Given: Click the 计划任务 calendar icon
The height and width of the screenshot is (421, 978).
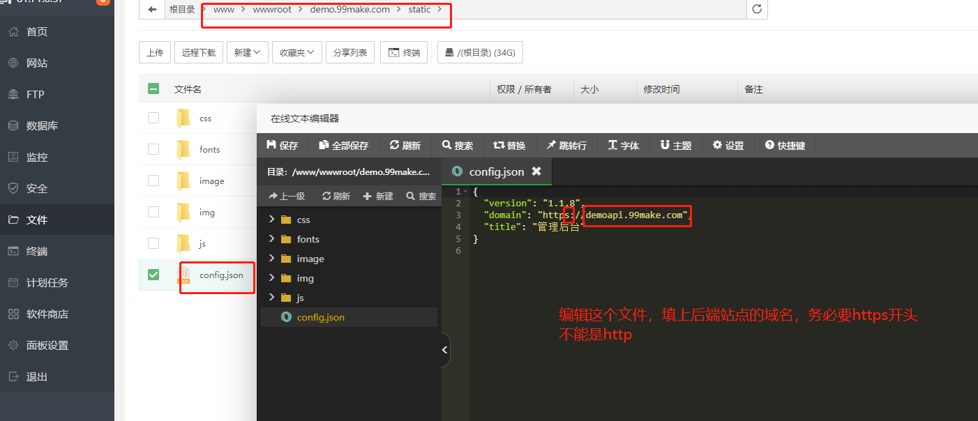Looking at the screenshot, I should pyautogui.click(x=13, y=282).
